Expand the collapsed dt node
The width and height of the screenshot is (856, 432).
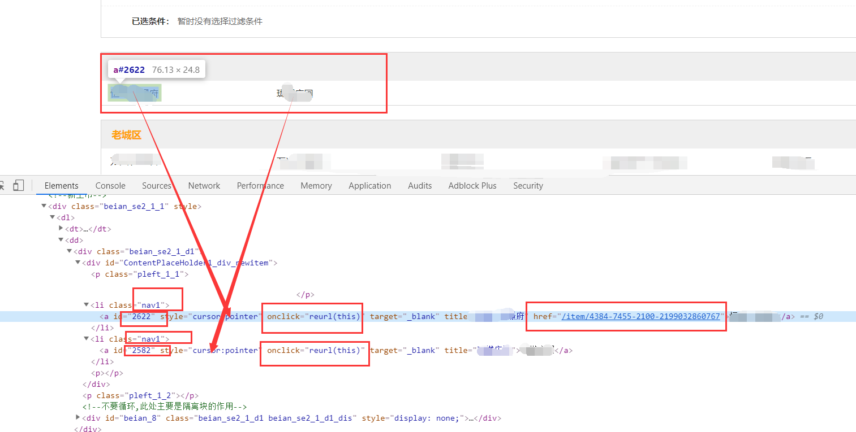(61, 229)
